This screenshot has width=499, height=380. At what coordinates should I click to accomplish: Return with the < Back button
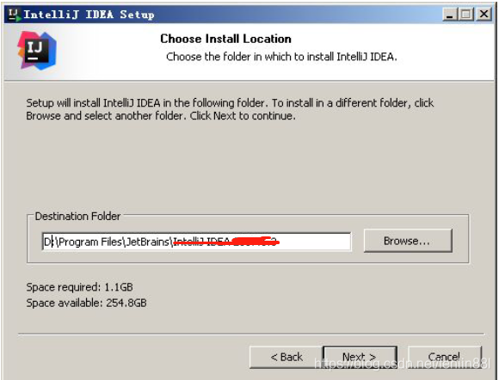(286, 357)
